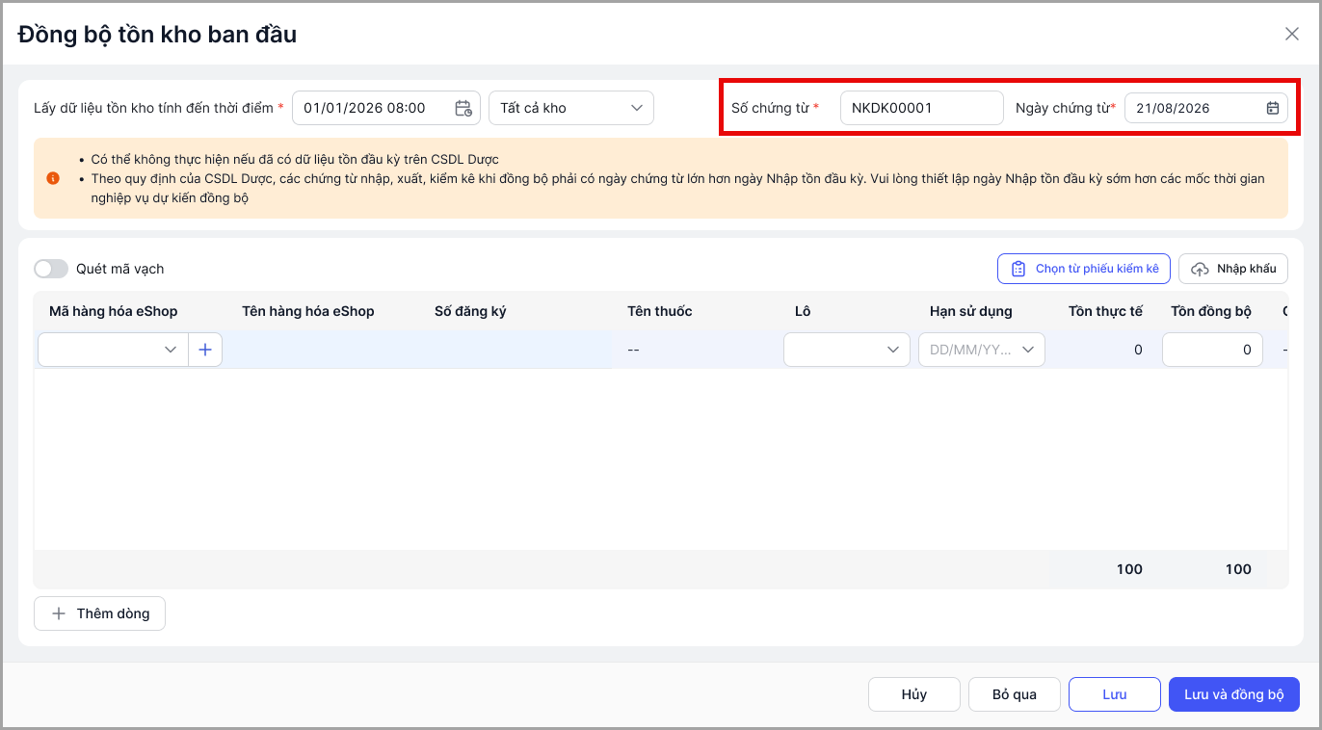The image size is (1322, 730).
Task: Click the Tồn thực tế total 100
Action: (x=1129, y=569)
